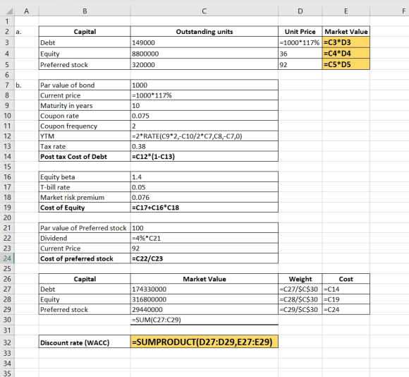
Task: Select the Tax rate value 0.38
Action: [x=204, y=146]
